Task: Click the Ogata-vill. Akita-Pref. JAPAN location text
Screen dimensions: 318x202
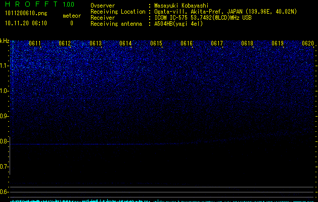Action: 225,12
